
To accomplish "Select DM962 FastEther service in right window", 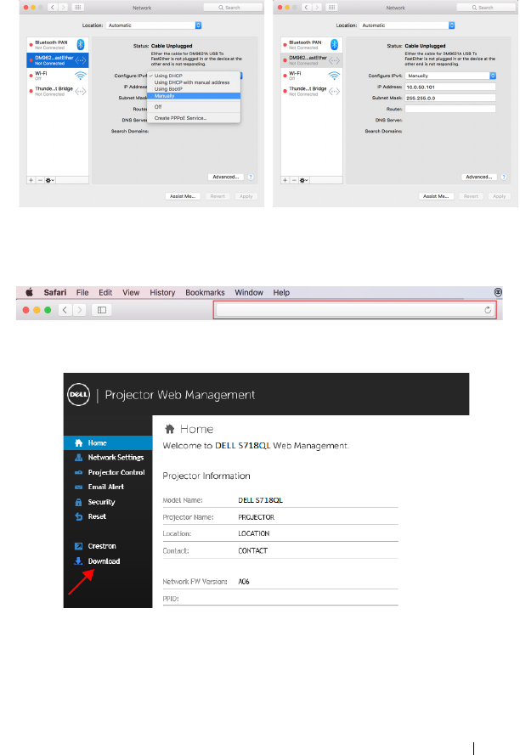I will (x=311, y=60).
